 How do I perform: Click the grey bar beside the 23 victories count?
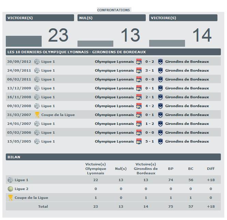(x=24, y=41)
